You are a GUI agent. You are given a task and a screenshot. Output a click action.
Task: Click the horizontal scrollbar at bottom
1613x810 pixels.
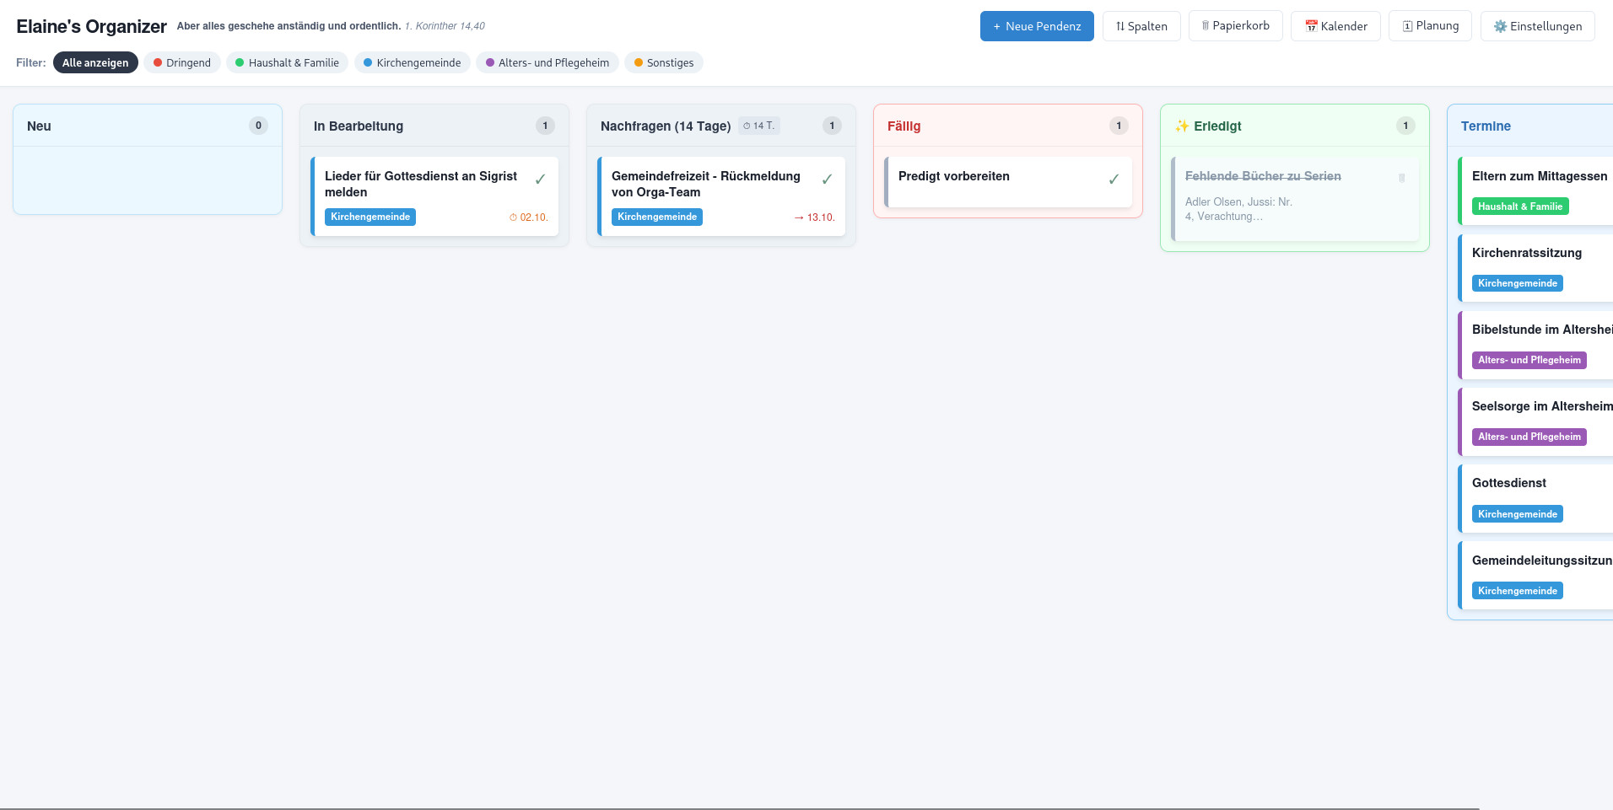click(740, 807)
